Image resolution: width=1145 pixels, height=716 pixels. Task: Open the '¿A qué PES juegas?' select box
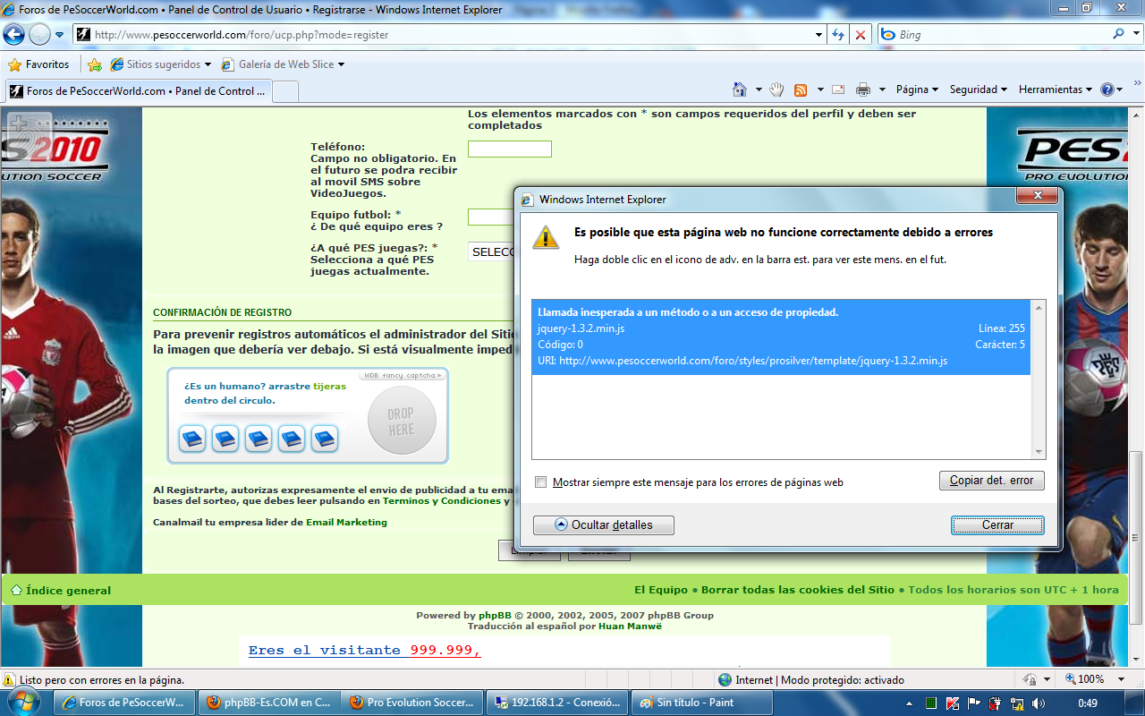[491, 252]
